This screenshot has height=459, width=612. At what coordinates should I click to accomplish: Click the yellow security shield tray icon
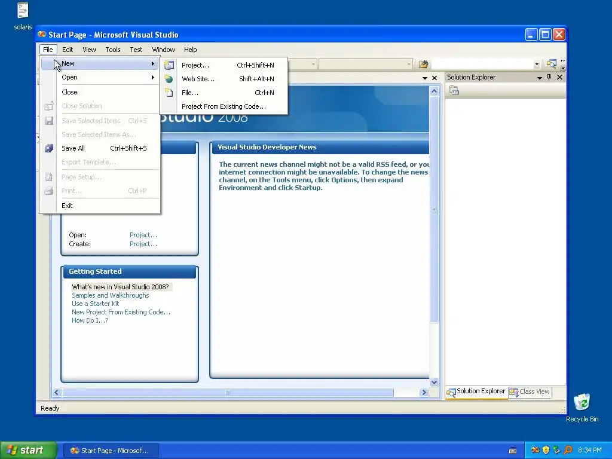pyautogui.click(x=546, y=451)
